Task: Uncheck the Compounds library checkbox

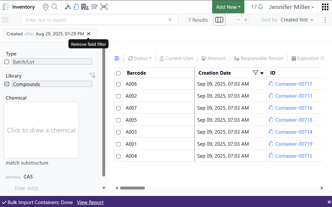Action: tap(7, 84)
